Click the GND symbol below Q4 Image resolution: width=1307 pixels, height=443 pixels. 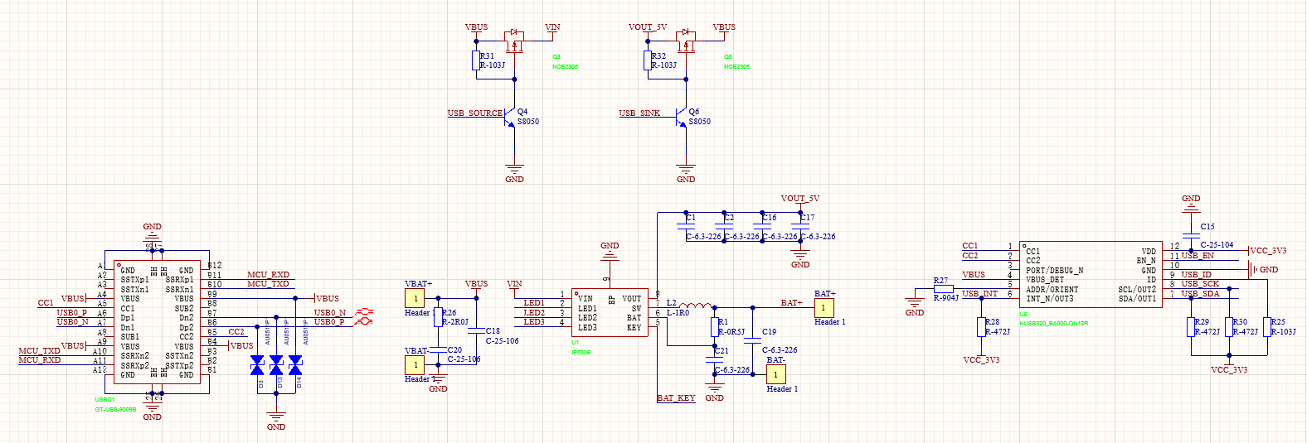coord(514,172)
